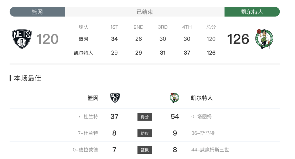Open player 44-威廉姆斯三世 rebounds leader

pos(210,150)
